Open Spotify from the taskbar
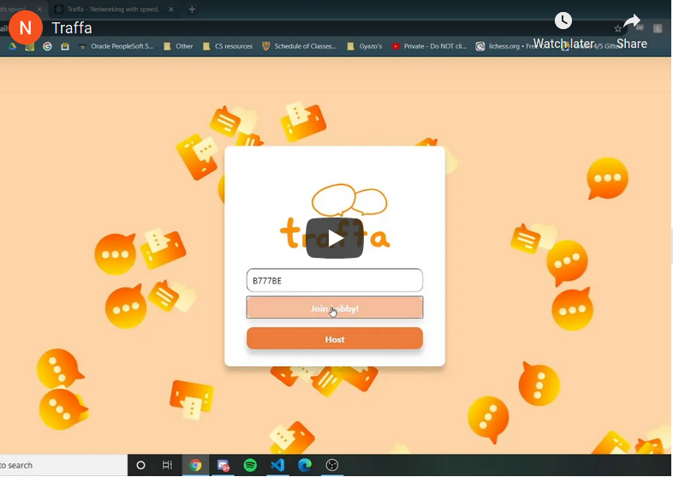The width and height of the screenshot is (673, 477). (250, 465)
